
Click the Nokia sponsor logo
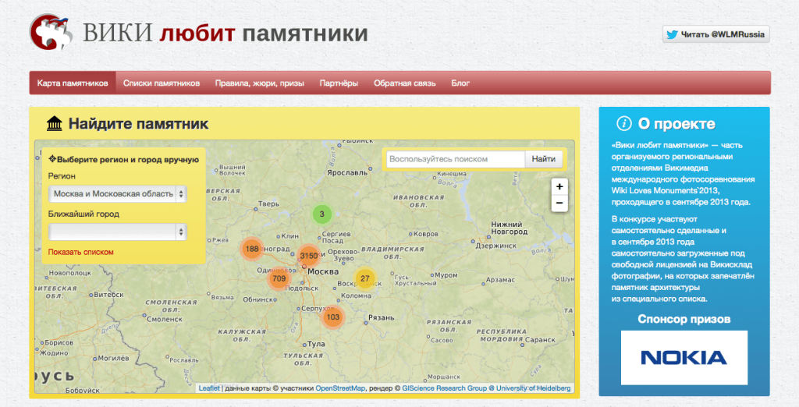point(684,358)
